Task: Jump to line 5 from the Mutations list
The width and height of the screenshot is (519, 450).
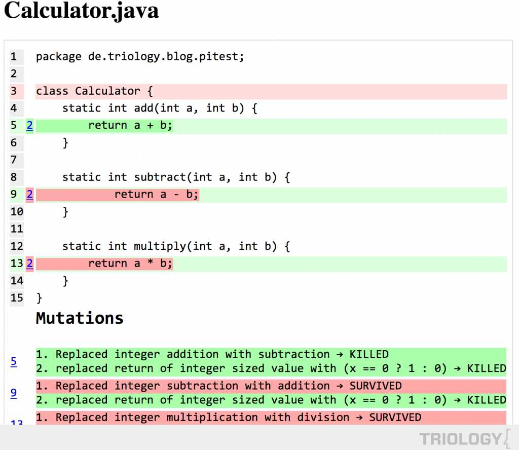Action: pyautogui.click(x=14, y=361)
